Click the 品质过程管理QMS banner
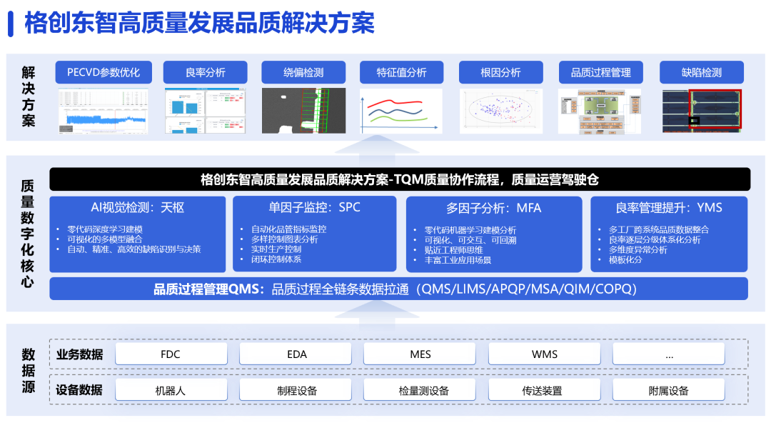771x423 pixels. 396,289
